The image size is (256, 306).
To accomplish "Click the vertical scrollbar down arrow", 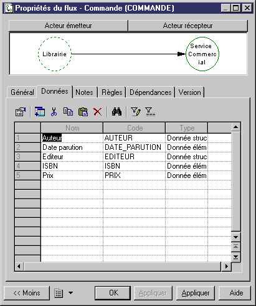I will 236,237.
